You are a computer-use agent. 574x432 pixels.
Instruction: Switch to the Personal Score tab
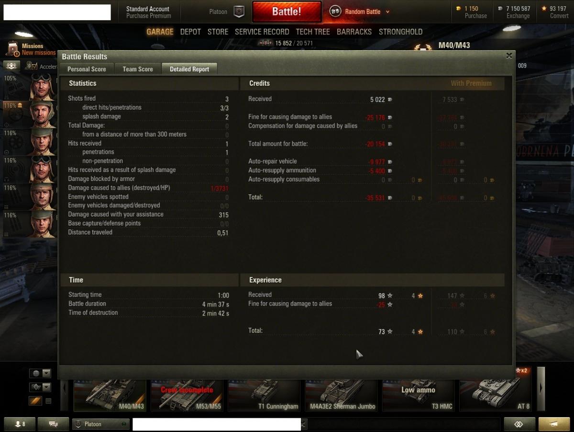click(87, 69)
